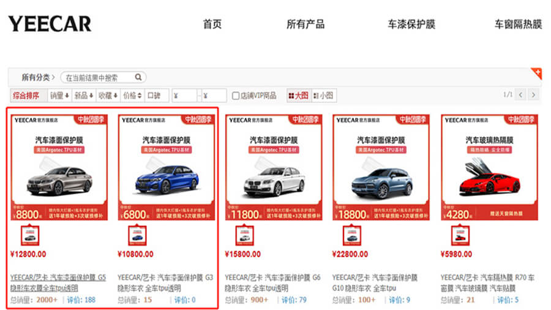Click the YEECAR logo
This screenshot has height=310, width=551.
50,24
